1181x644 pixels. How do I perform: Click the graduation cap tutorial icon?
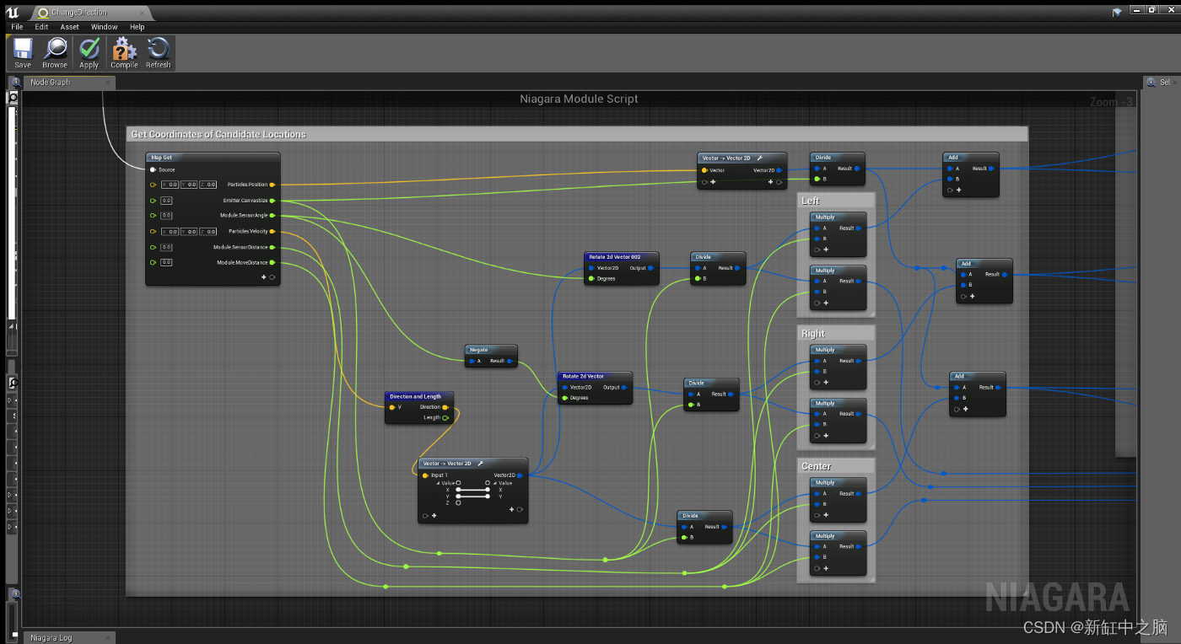1118,11
